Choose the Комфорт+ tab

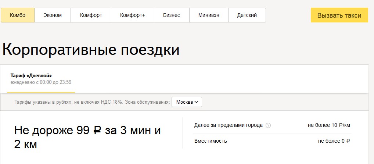(133, 15)
